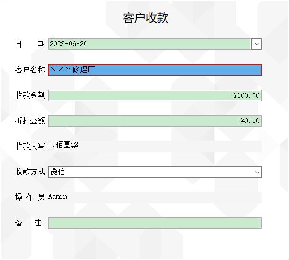Click the 收款方式 label
Image resolution: width=289 pixels, height=260 pixels.
tap(30, 172)
